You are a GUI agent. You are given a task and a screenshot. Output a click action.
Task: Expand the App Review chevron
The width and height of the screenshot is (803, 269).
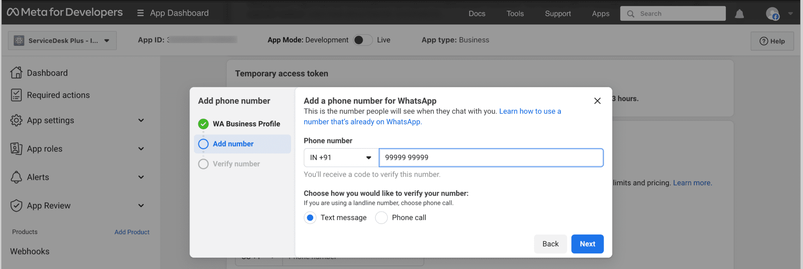click(141, 206)
